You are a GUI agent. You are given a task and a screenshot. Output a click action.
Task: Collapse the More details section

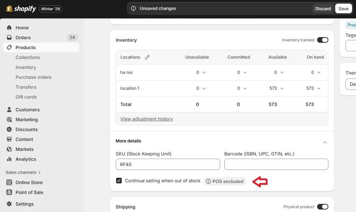325,142
